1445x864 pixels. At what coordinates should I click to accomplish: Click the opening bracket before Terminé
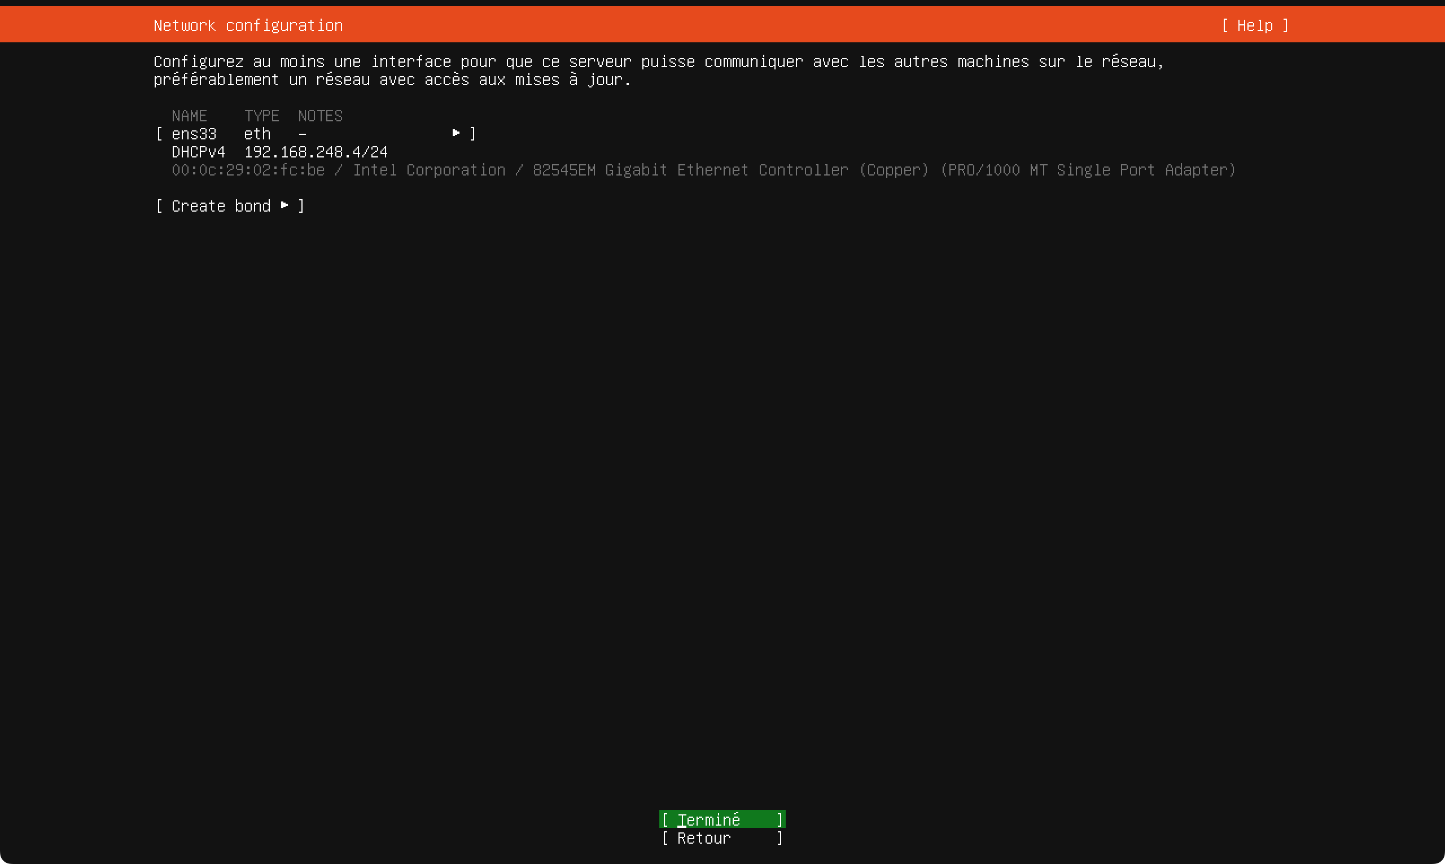pyautogui.click(x=665, y=820)
